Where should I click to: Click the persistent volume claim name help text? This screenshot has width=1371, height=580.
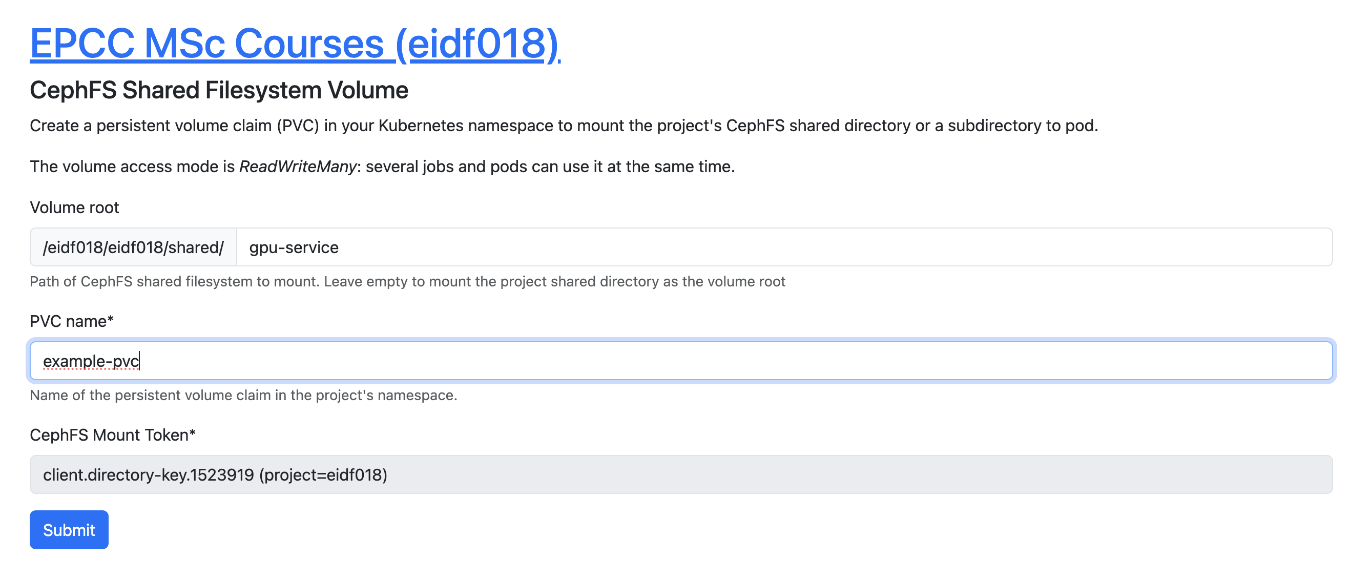click(x=243, y=396)
